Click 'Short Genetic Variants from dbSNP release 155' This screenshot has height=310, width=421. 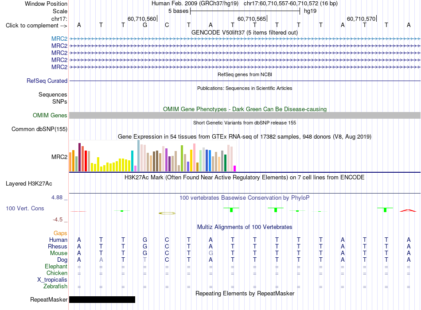click(245, 123)
